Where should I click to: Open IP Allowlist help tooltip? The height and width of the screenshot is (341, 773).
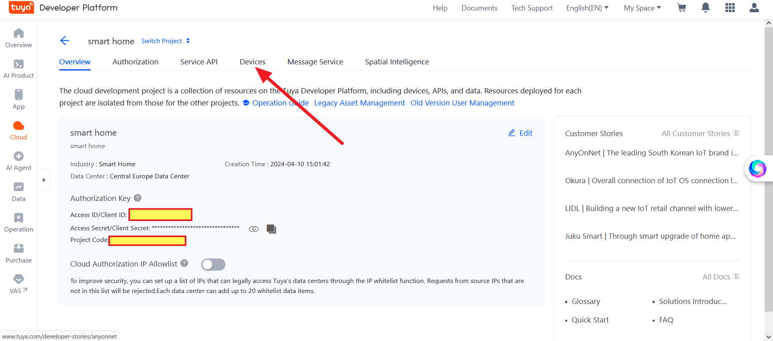(x=184, y=263)
